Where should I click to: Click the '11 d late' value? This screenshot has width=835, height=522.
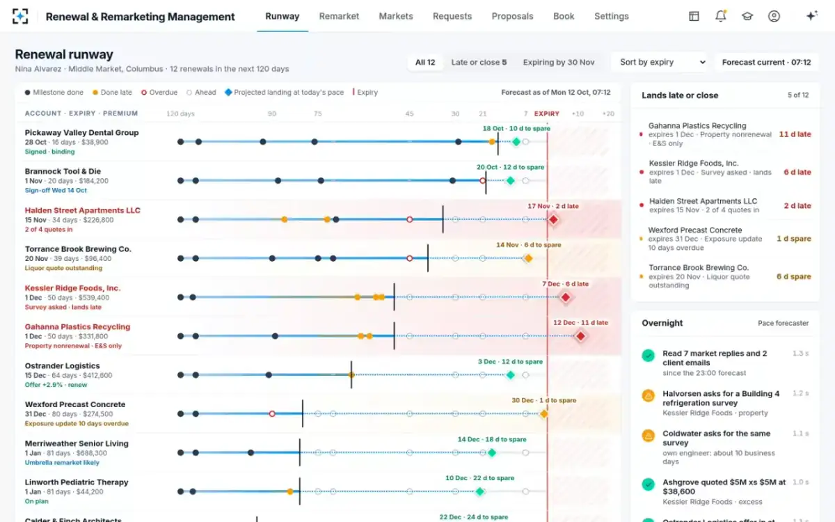pyautogui.click(x=795, y=134)
